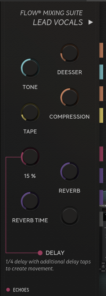The width and height of the screenshot is (106, 296).
Task: Click the TAPE label
Action: click(x=30, y=131)
